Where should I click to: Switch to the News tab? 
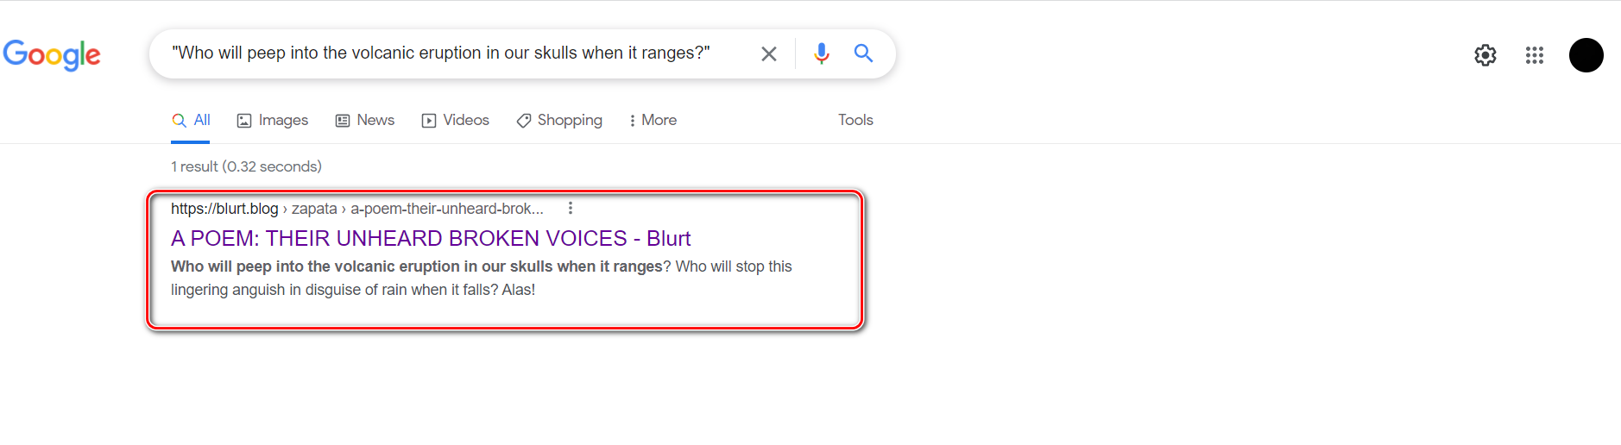pyautogui.click(x=365, y=121)
